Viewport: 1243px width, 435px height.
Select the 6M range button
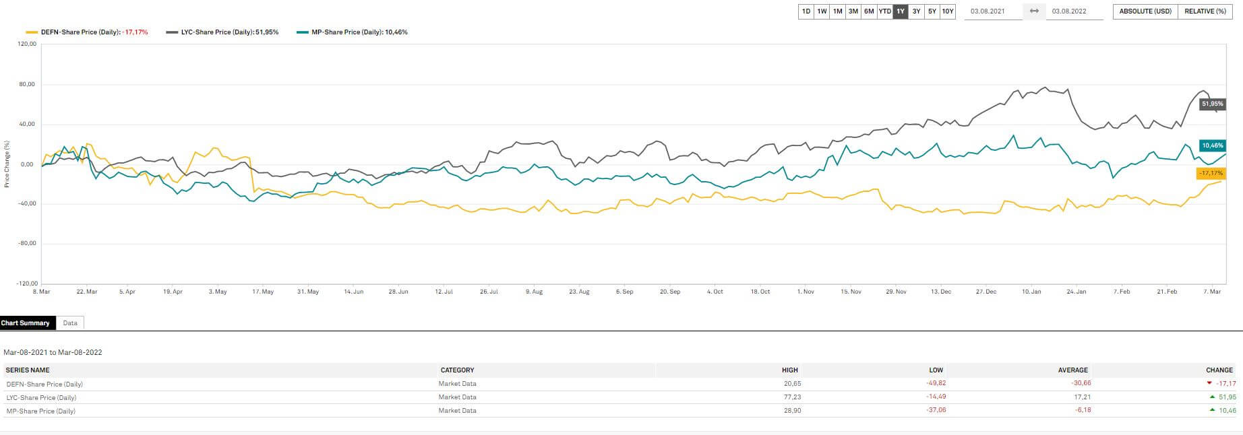coord(869,11)
